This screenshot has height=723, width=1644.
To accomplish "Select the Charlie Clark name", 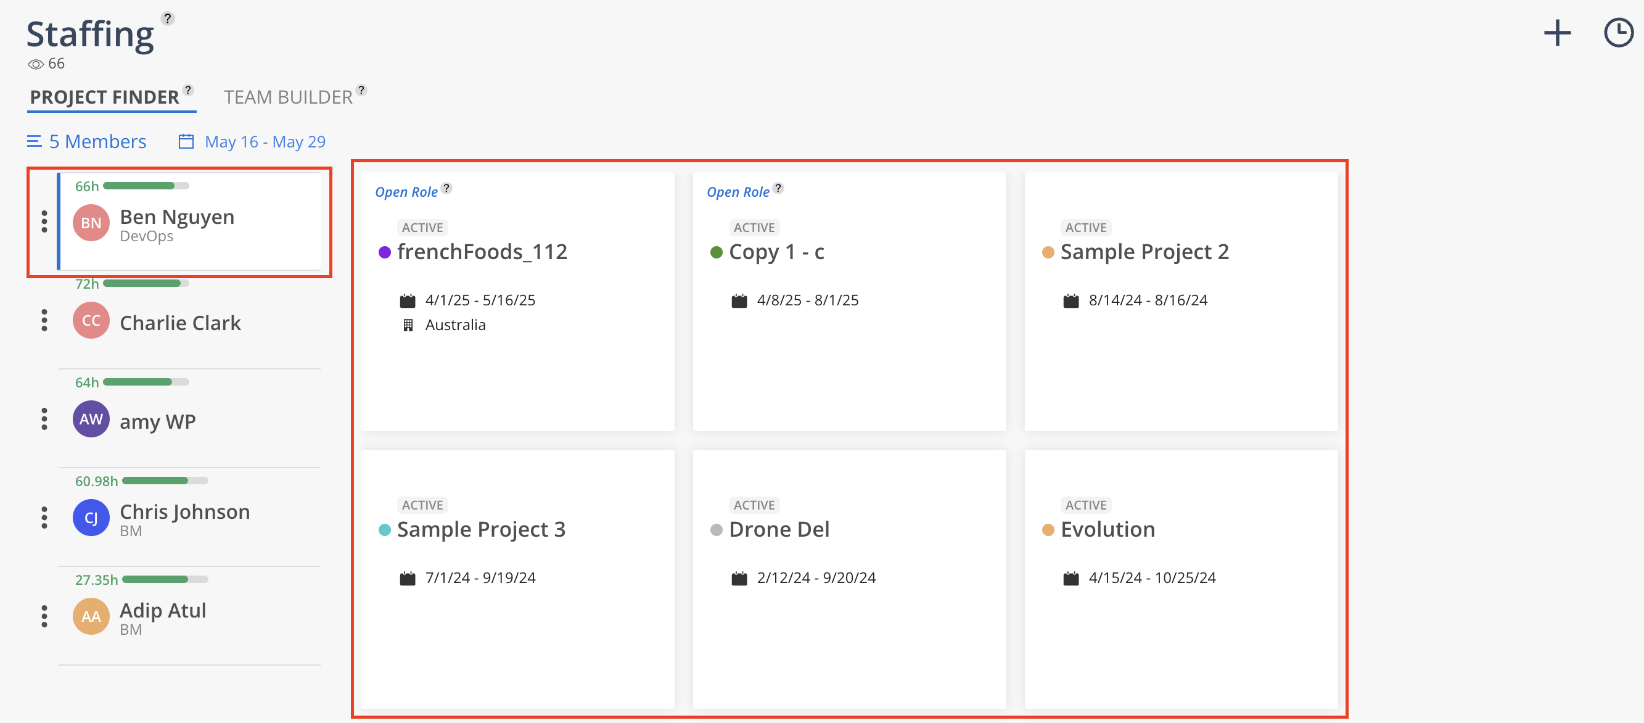I will click(180, 323).
